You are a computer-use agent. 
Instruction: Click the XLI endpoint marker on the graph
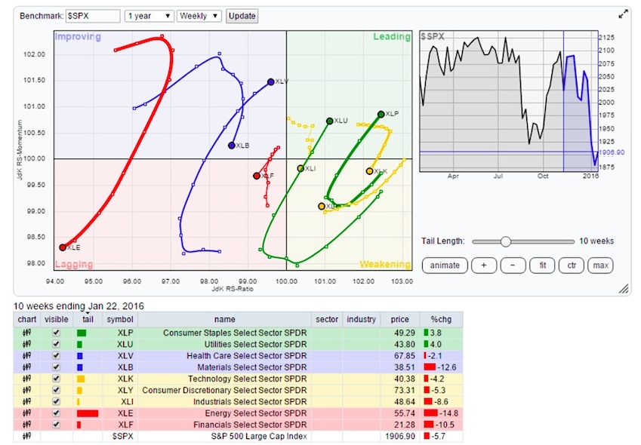(x=300, y=168)
